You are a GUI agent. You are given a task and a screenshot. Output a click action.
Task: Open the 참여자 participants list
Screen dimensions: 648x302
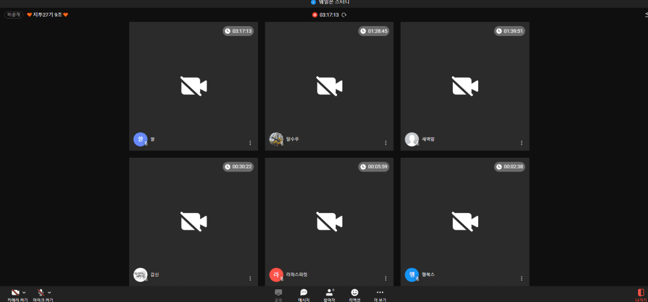[329, 294]
